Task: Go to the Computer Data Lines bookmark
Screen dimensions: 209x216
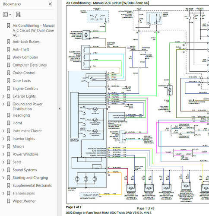Action: pos(29,65)
